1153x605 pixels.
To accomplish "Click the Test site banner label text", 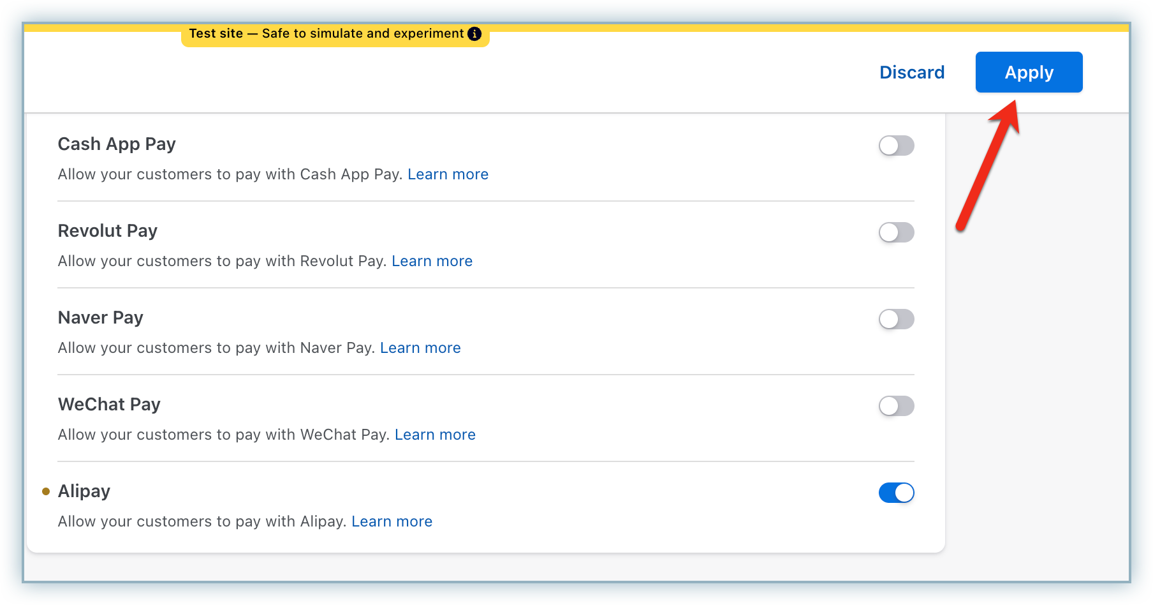I will (326, 34).
